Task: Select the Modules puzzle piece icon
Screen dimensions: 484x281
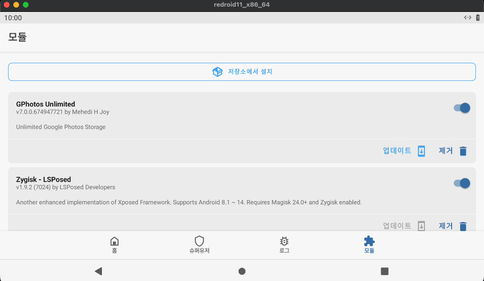Action: [369, 241]
